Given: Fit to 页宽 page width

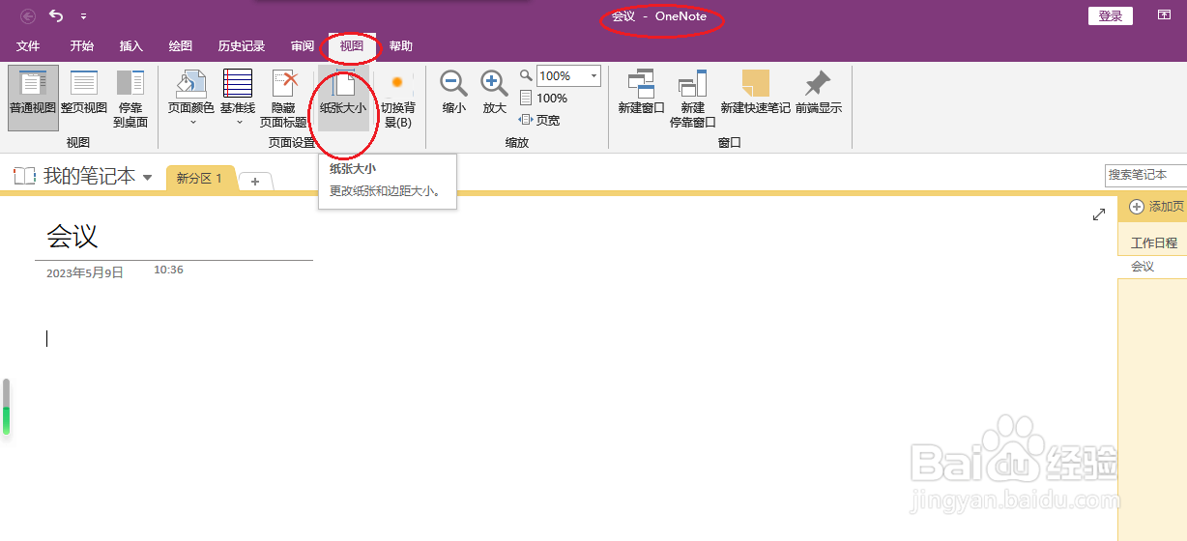Looking at the screenshot, I should pyautogui.click(x=539, y=120).
